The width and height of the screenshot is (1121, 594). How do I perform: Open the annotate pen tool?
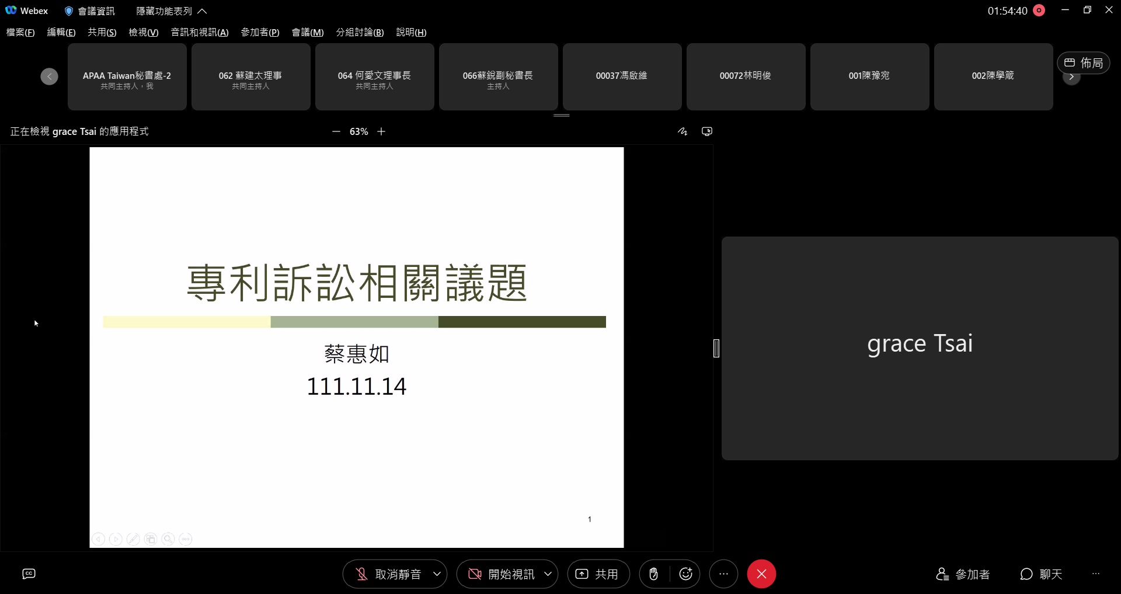683,131
